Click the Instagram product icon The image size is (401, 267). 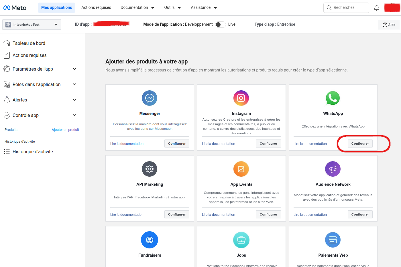[241, 98]
